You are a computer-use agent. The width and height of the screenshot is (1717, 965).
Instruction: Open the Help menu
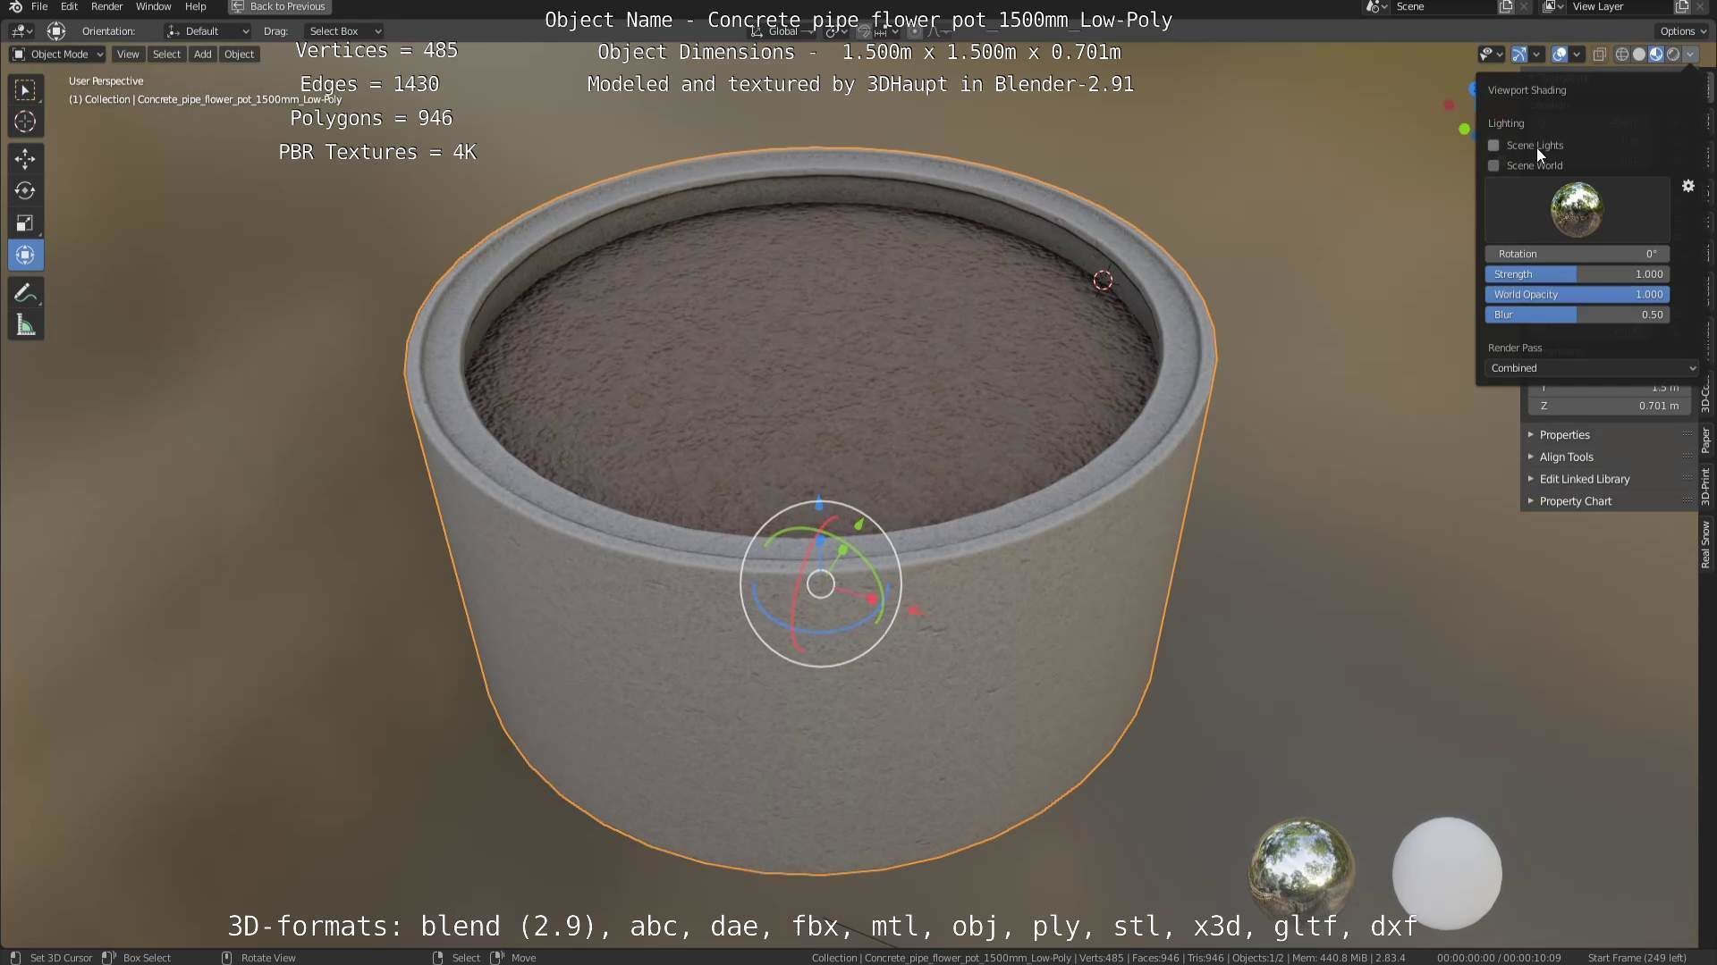(195, 6)
